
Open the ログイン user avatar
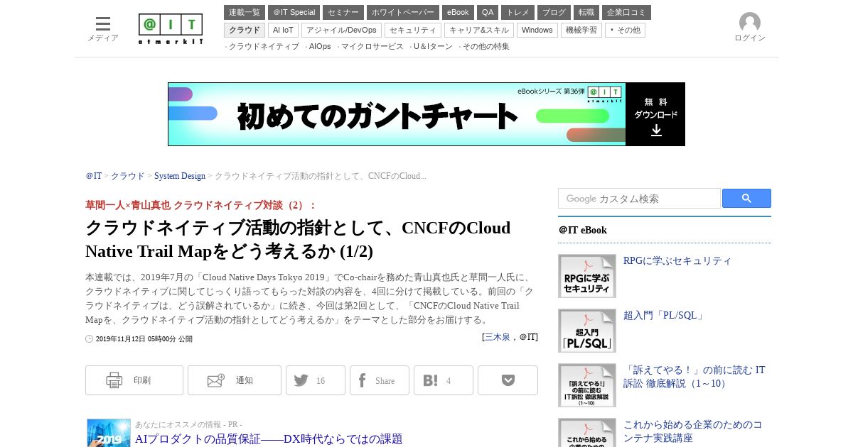pos(750,28)
